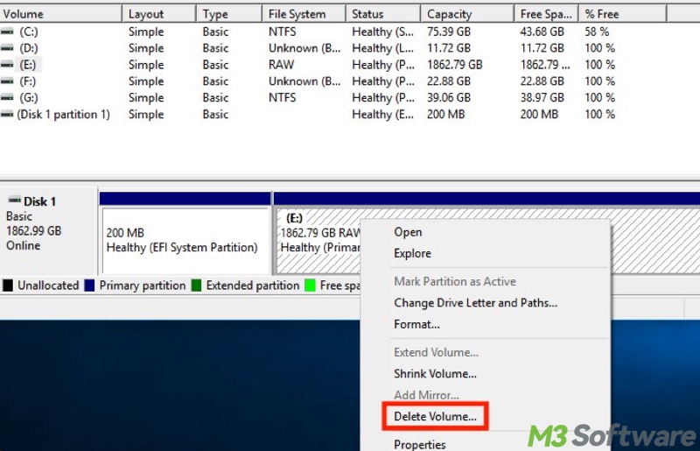This screenshot has width=700, height=451.
Task: Click the Disk 1 icon in the graphical view
Action: pyautogui.click(x=15, y=200)
